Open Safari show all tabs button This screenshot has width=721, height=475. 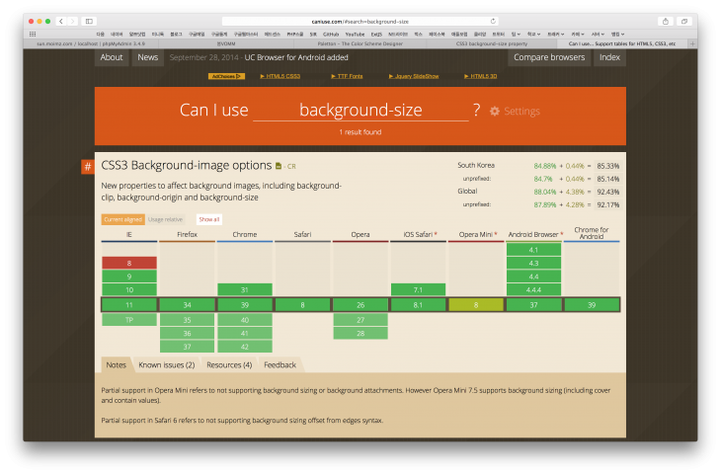[683, 21]
